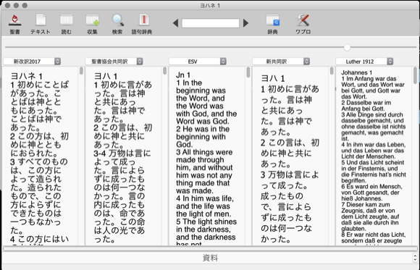Click scrollbar of the 聖書協会共同訳 column
Image resolution: width=420 pixels, height=270 pixels.
click(x=164, y=71)
